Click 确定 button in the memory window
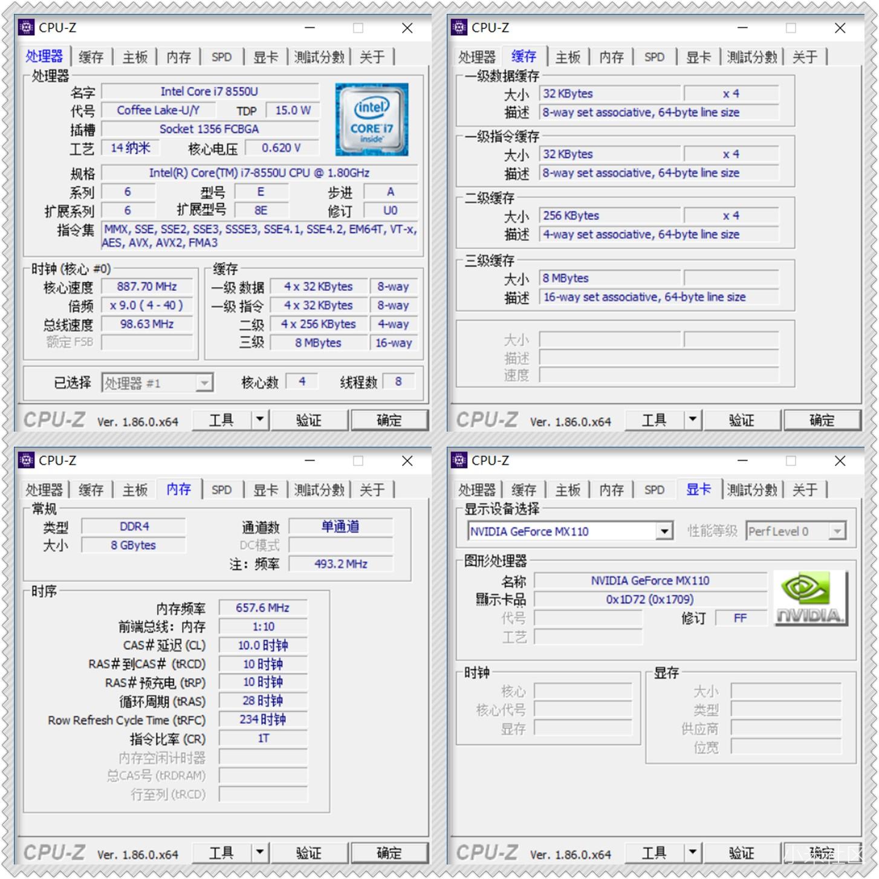Viewport: 879px width, 879px height. click(x=389, y=852)
